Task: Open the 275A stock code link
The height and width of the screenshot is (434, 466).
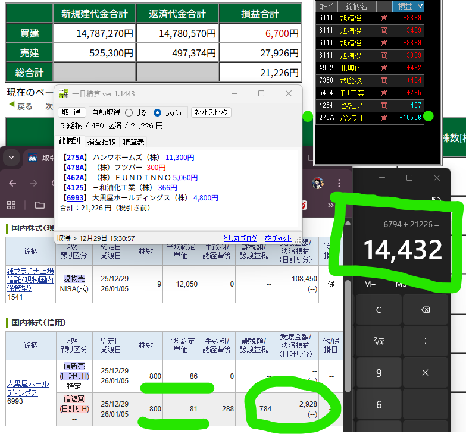Action: (75, 158)
